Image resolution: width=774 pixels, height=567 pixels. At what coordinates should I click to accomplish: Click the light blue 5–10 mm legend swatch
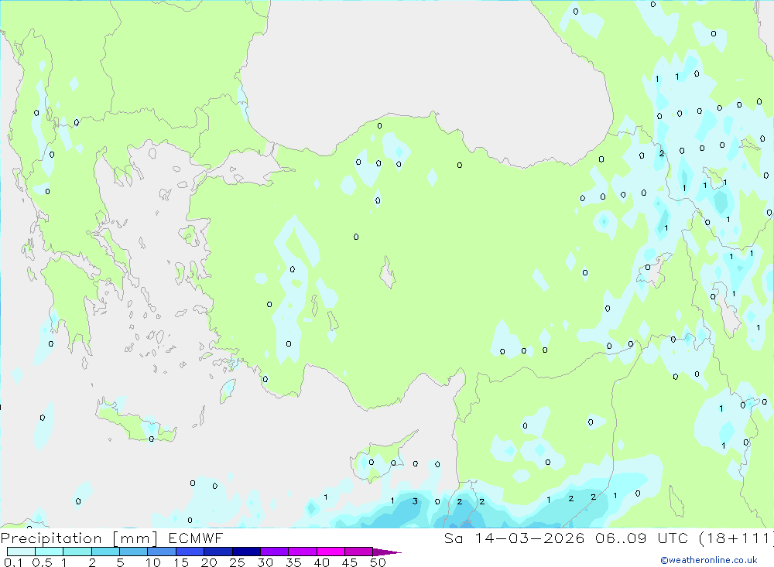click(x=134, y=552)
